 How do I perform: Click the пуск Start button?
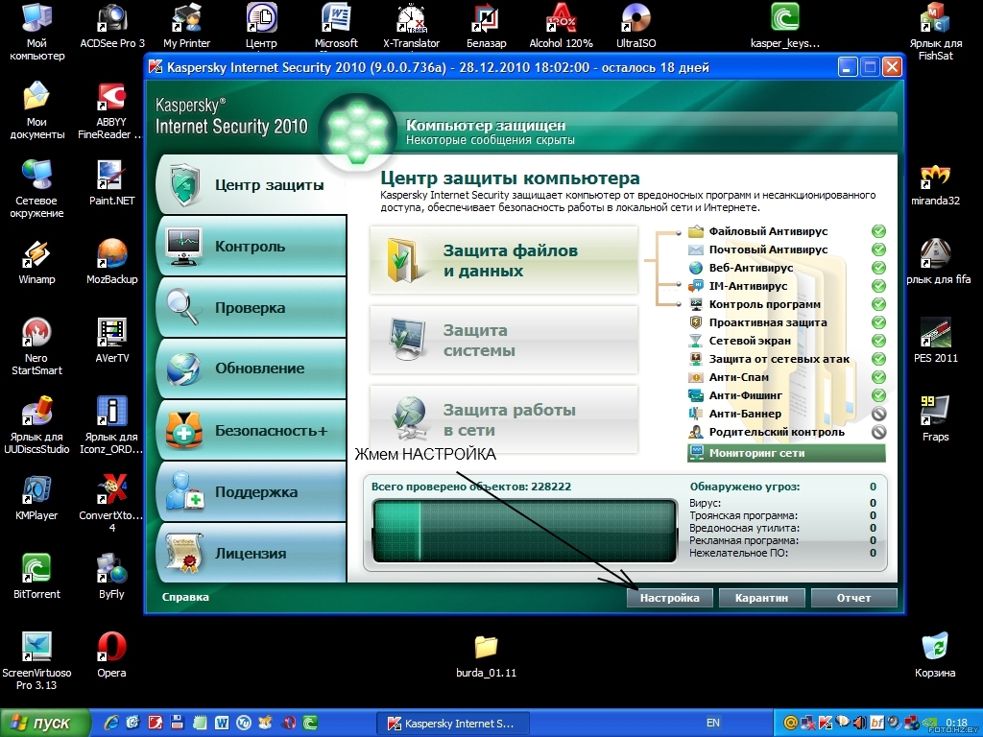point(44,724)
